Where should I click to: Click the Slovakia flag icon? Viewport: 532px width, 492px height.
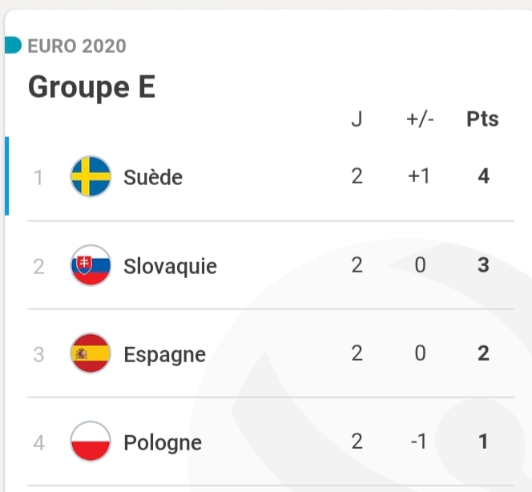tap(91, 265)
